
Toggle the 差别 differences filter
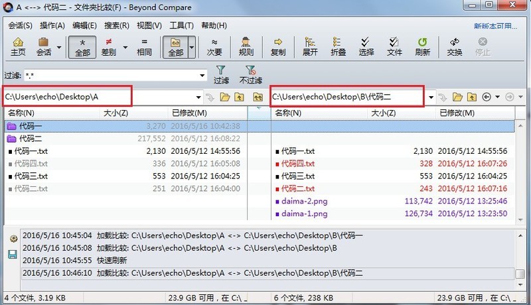(x=109, y=47)
